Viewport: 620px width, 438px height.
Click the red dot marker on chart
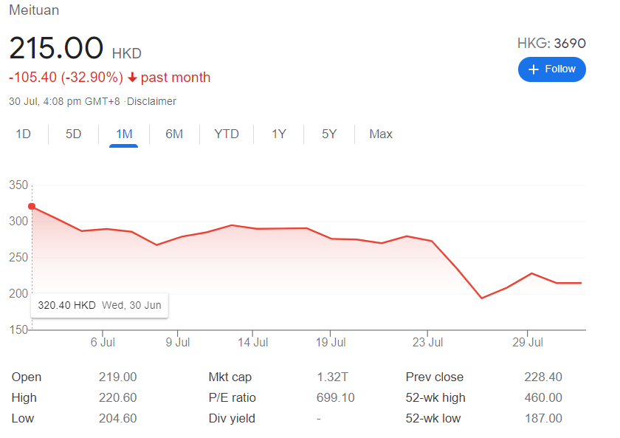[32, 207]
